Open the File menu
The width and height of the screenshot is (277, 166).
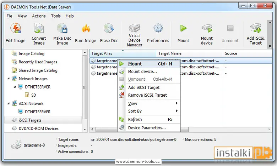[9, 16]
